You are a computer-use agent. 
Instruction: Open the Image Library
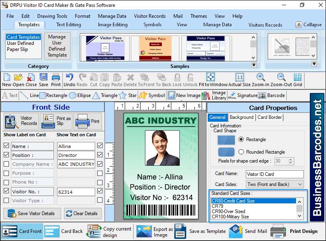[213, 95]
